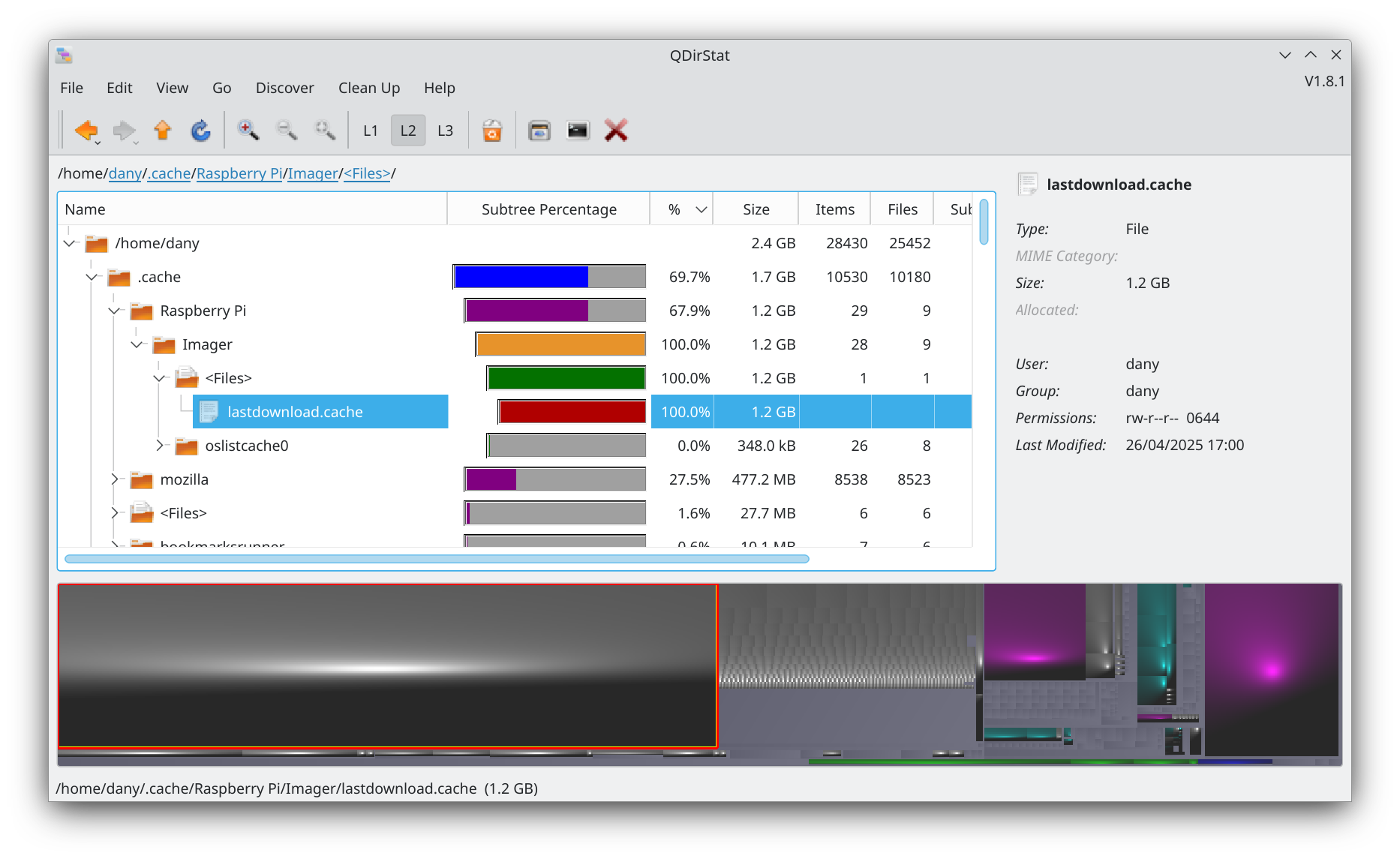
Task: Zoom in the treemap
Action: tap(248, 131)
